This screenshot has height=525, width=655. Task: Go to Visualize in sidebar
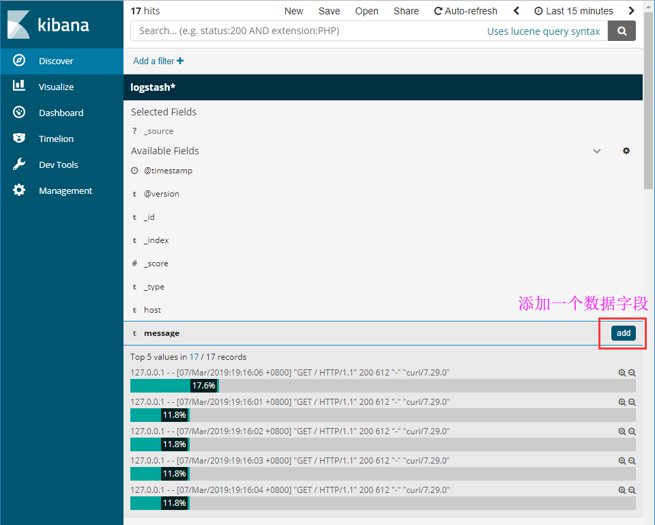62,87
